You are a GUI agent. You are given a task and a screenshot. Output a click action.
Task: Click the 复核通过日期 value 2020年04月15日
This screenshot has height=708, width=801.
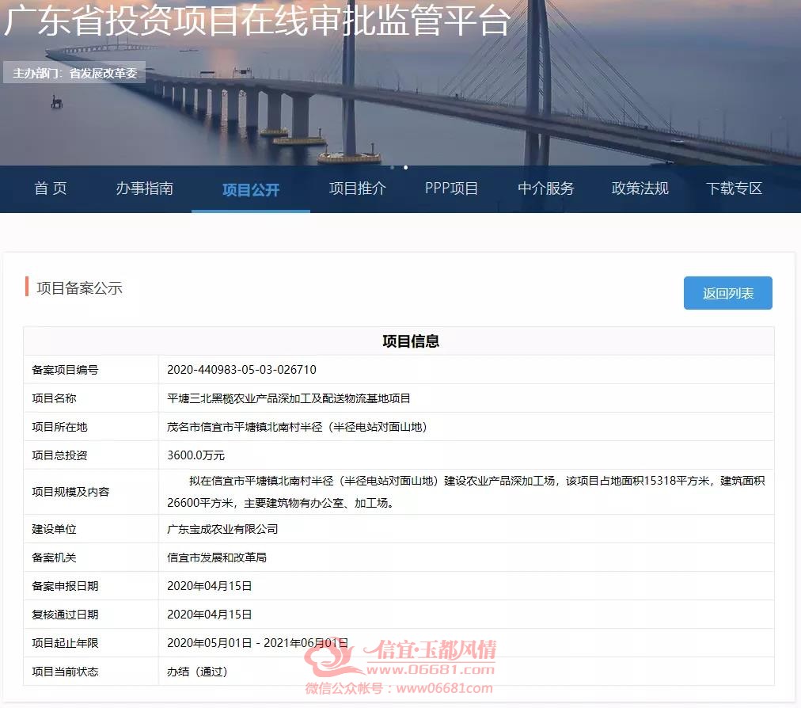coord(210,615)
